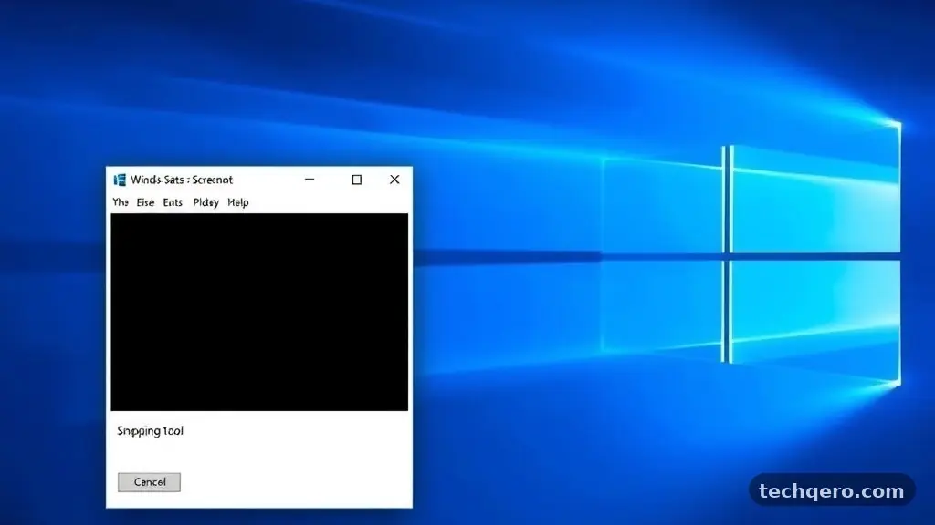
Task: Click the "Winds Sats : Screenot" window title
Action: [x=182, y=180]
